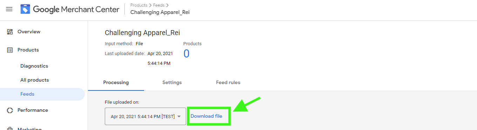Open All products in the sidebar

click(34, 80)
